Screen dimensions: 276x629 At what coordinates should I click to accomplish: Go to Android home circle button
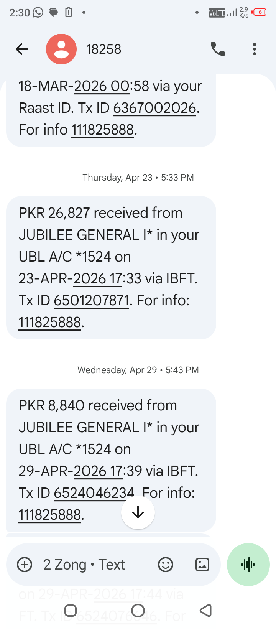138,611
